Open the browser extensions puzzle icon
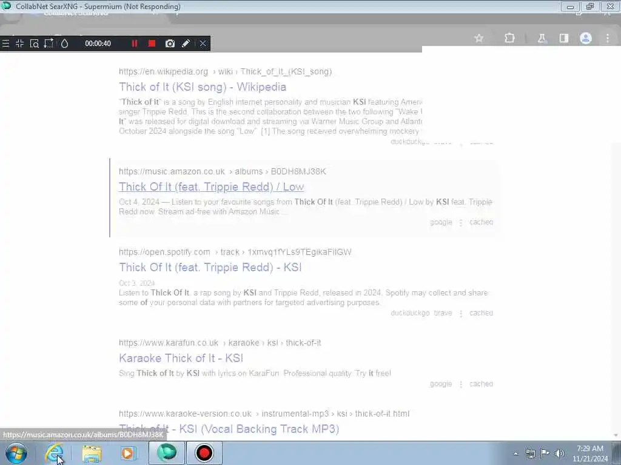The image size is (621, 465). (509, 38)
